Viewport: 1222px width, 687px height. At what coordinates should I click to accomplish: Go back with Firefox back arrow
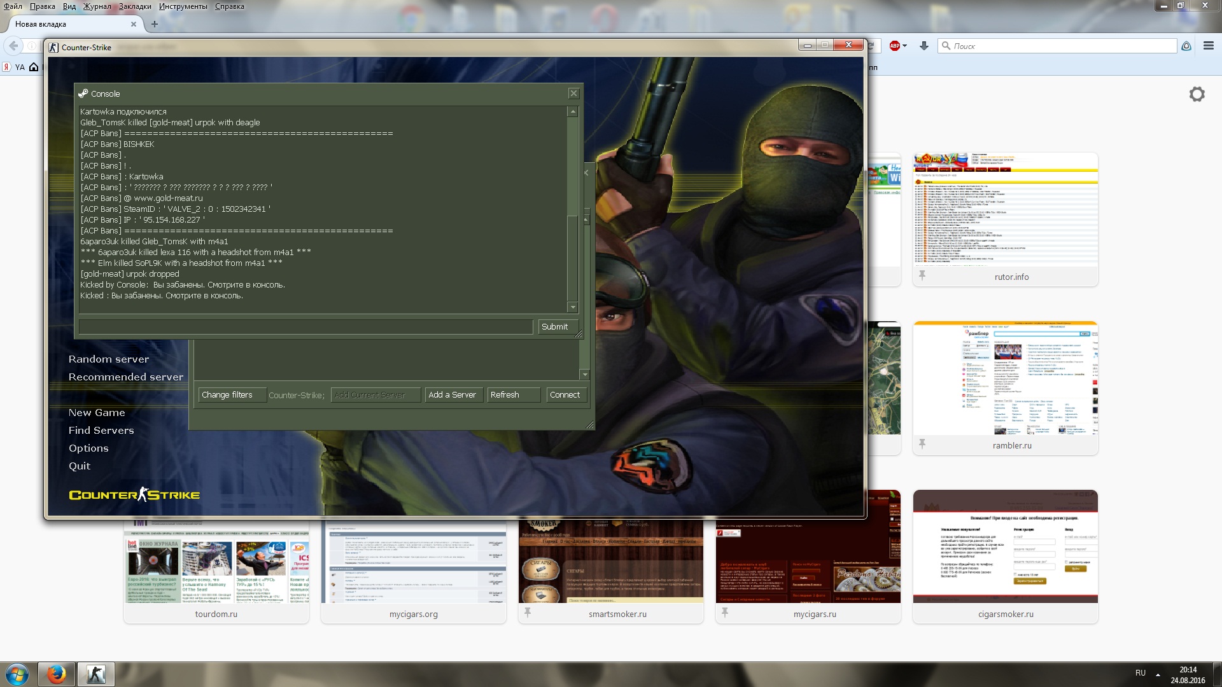(13, 46)
